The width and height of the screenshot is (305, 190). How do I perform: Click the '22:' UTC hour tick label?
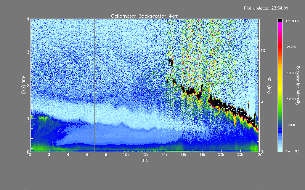click(241, 155)
